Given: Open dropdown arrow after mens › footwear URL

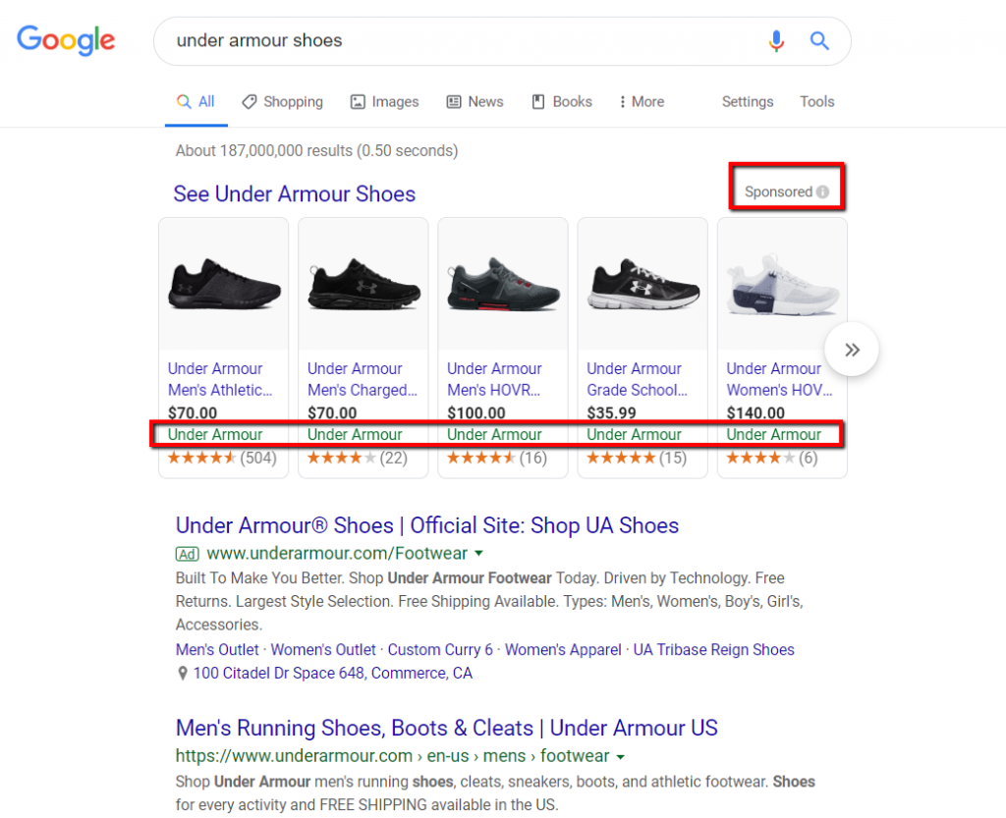Looking at the screenshot, I should click(x=620, y=756).
